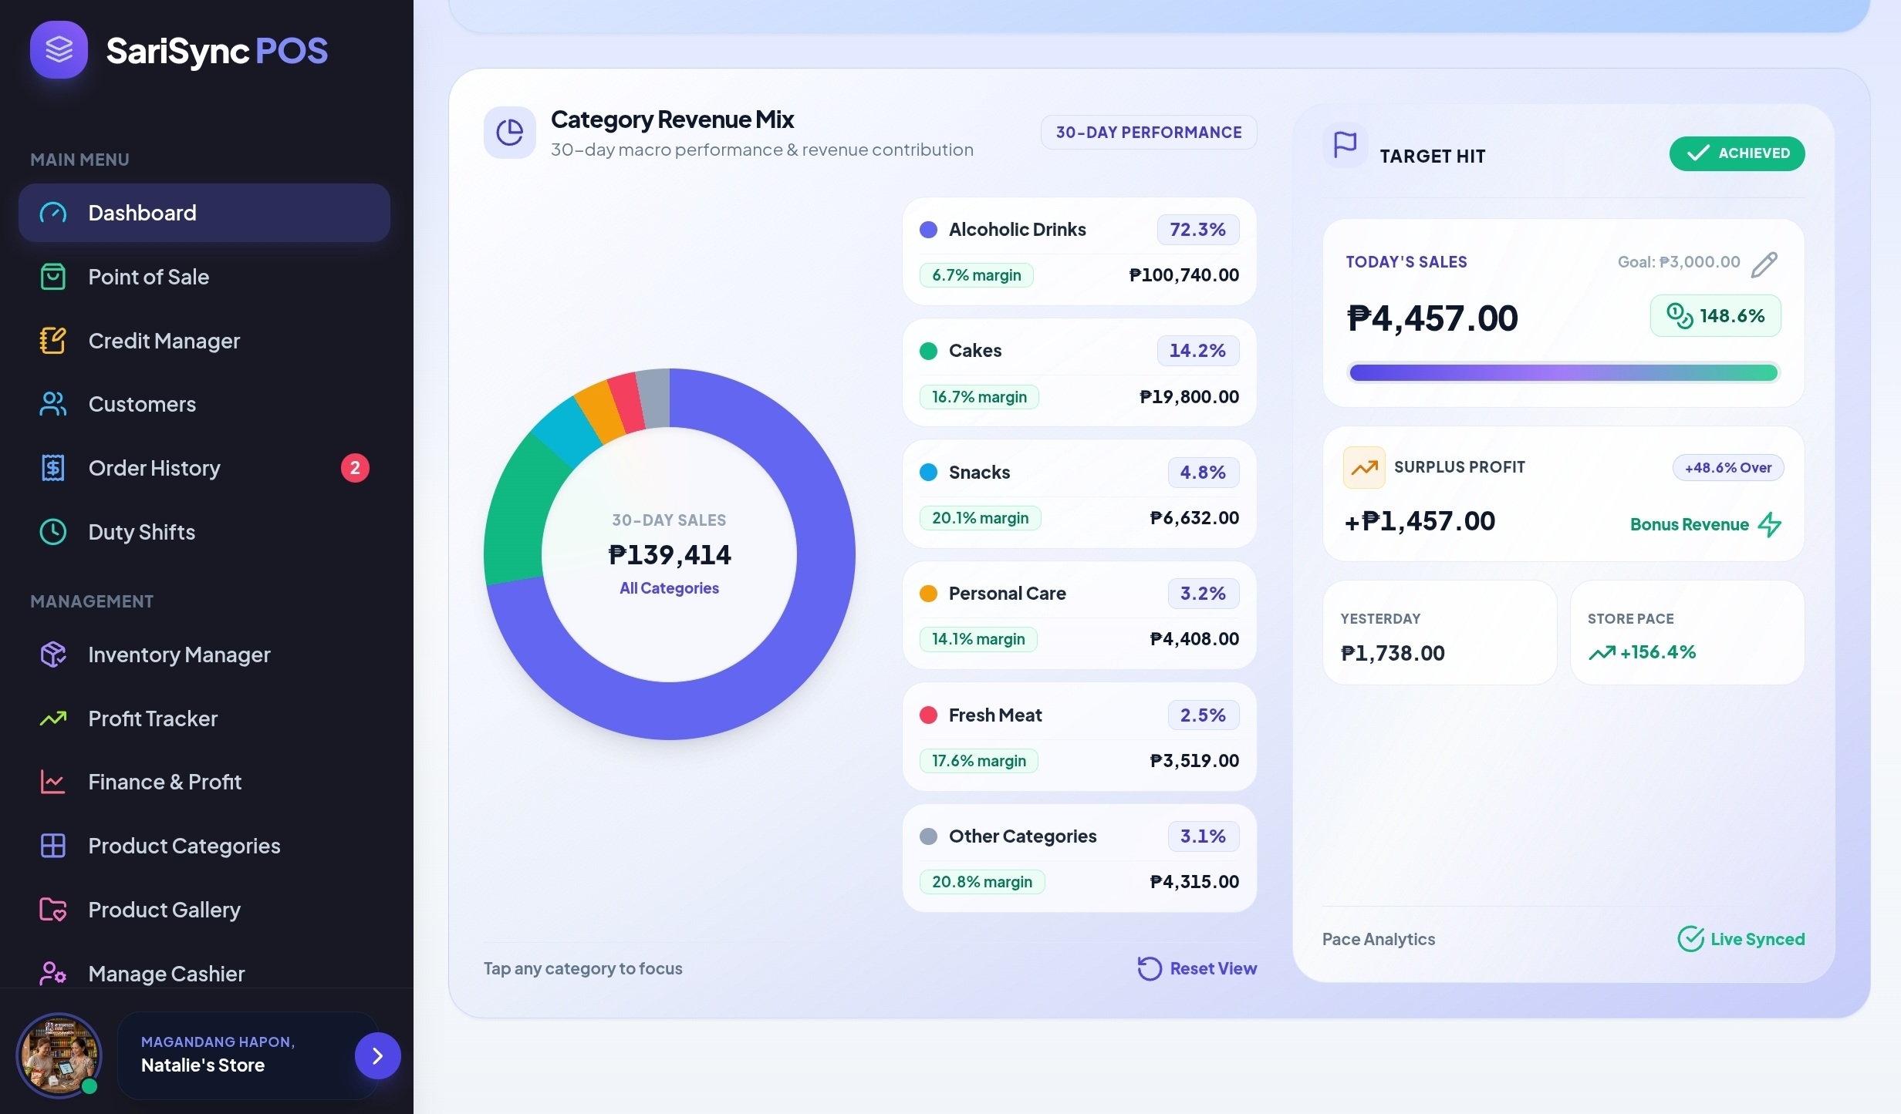Click the SariSync POS logo icon
The width and height of the screenshot is (1901, 1114).
(59, 50)
